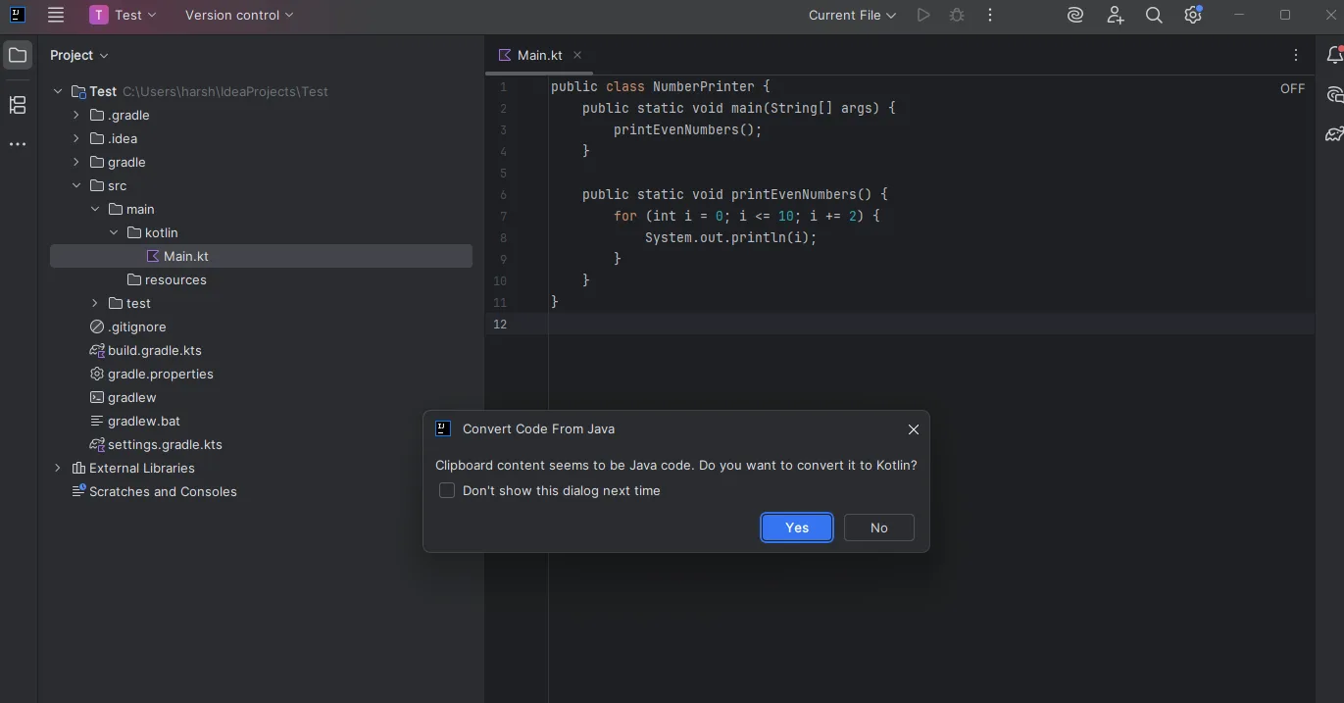Open Code With Me add-user icon

coord(1115,15)
